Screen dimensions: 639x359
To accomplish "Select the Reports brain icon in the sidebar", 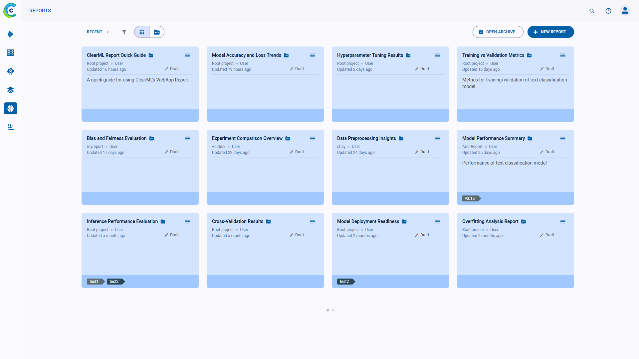I will pos(10,108).
